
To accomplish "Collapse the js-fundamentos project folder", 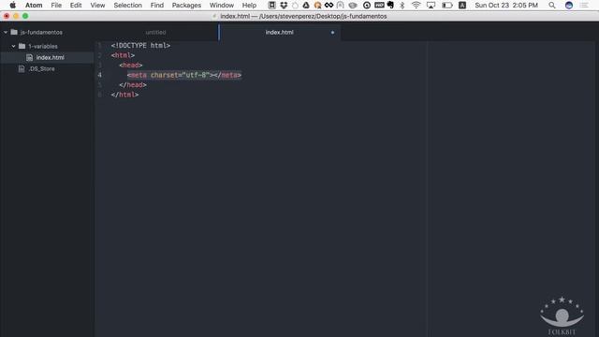I will click(6, 33).
